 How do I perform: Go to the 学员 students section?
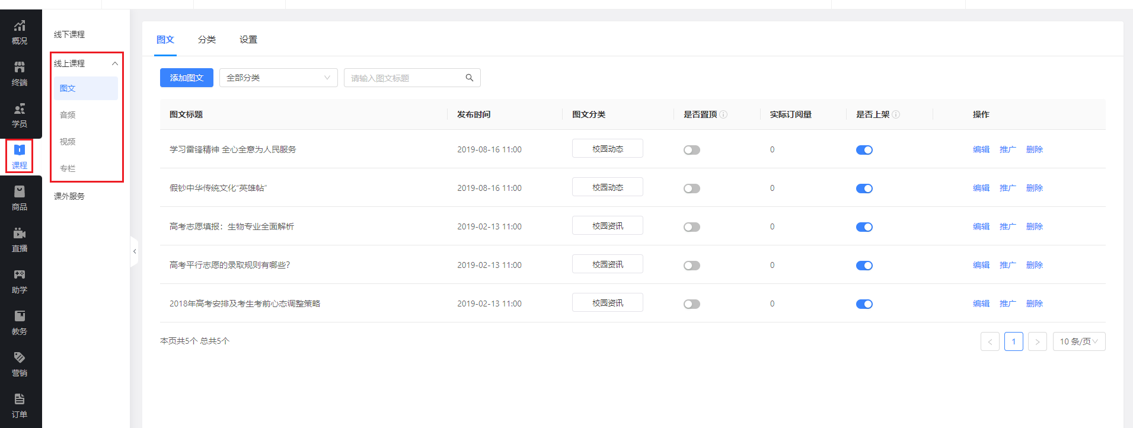[x=20, y=115]
